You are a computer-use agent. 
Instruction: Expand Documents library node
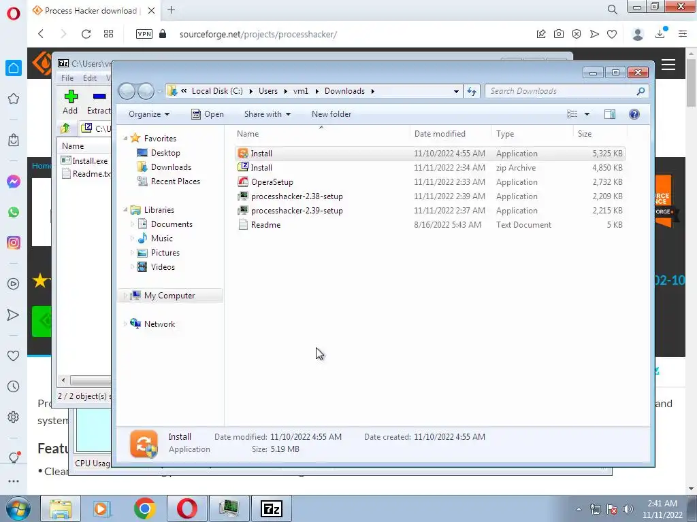tap(132, 224)
